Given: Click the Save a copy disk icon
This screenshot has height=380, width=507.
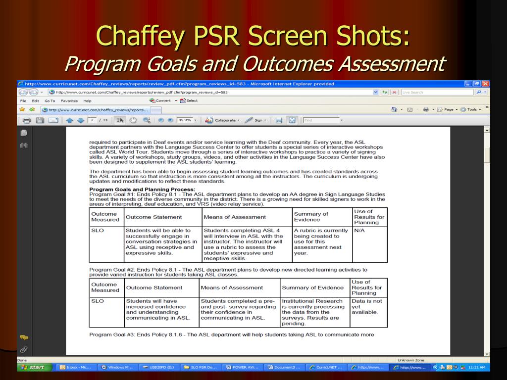Looking at the screenshot, I should [x=40, y=120].
